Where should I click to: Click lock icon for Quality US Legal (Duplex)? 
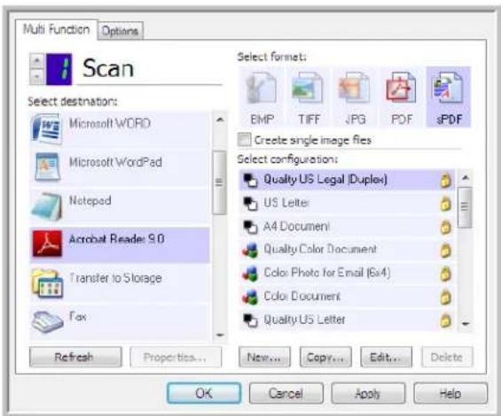point(445,181)
